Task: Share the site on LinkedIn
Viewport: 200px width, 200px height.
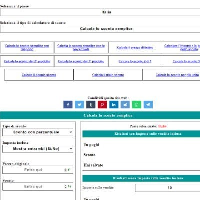Action: (114, 105)
